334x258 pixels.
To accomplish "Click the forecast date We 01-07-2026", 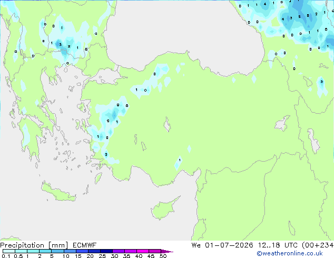I will click(222, 245).
